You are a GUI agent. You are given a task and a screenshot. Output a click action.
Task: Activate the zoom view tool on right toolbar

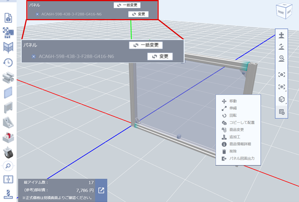tap(281, 58)
